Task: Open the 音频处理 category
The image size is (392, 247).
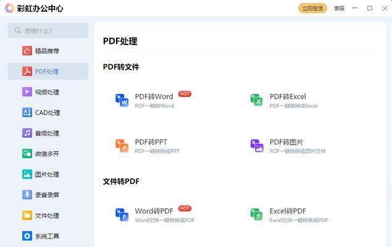Action: pyautogui.click(x=48, y=133)
